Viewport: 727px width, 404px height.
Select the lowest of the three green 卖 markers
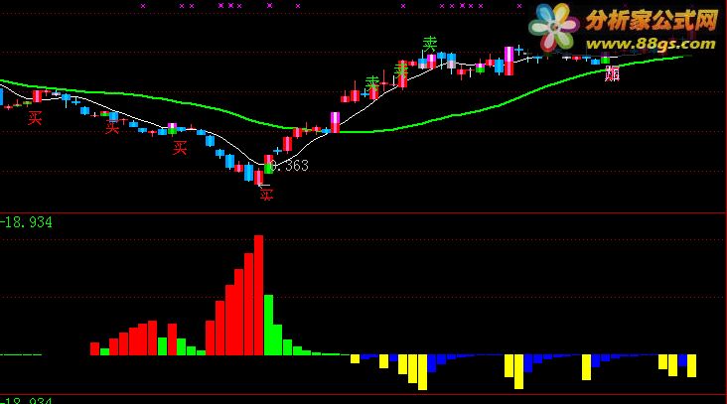(x=372, y=83)
